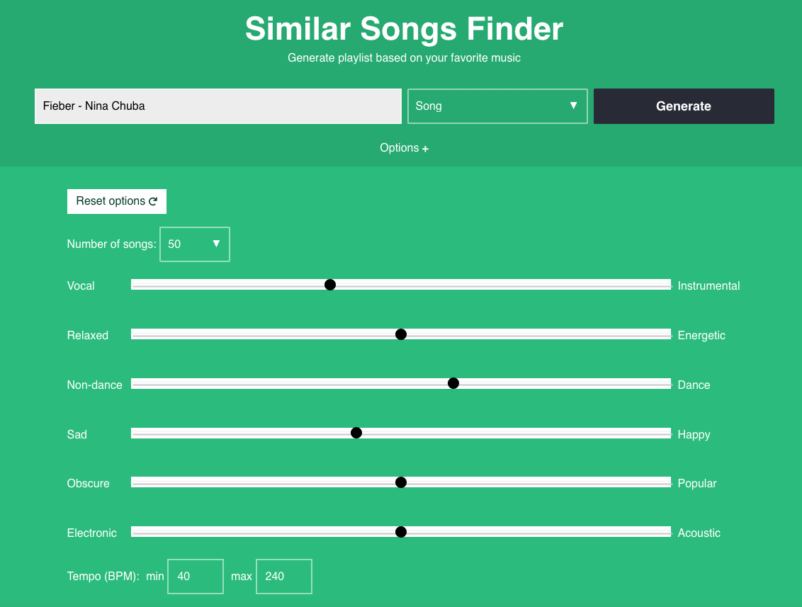Click the Sad–Happy slider handle
The height and width of the screenshot is (607, 802).
click(356, 433)
